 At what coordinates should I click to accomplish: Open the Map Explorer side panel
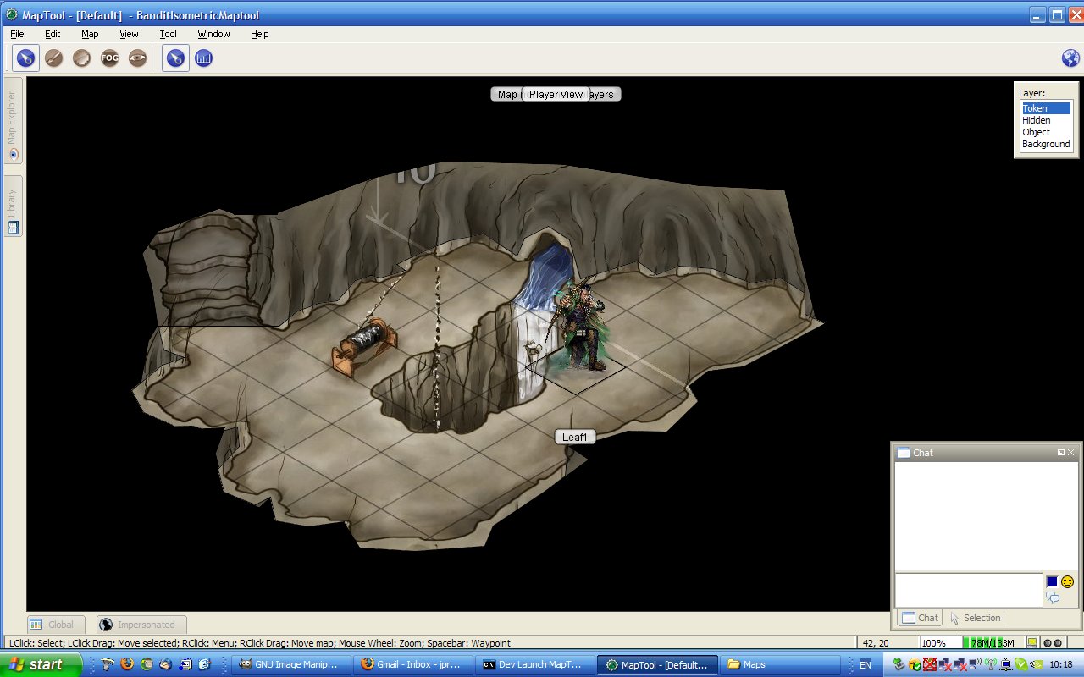point(13,121)
